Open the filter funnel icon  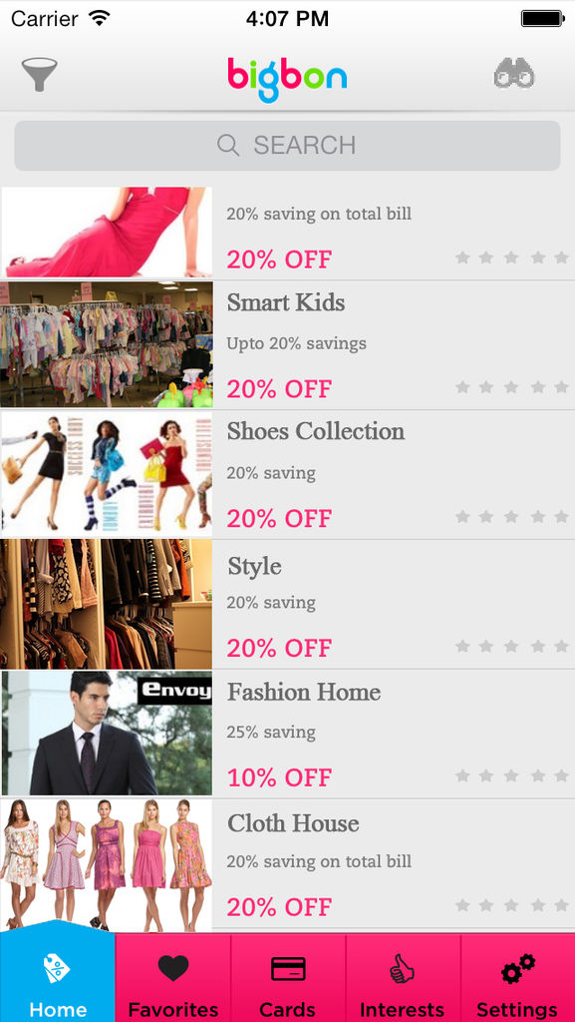pos(40,74)
